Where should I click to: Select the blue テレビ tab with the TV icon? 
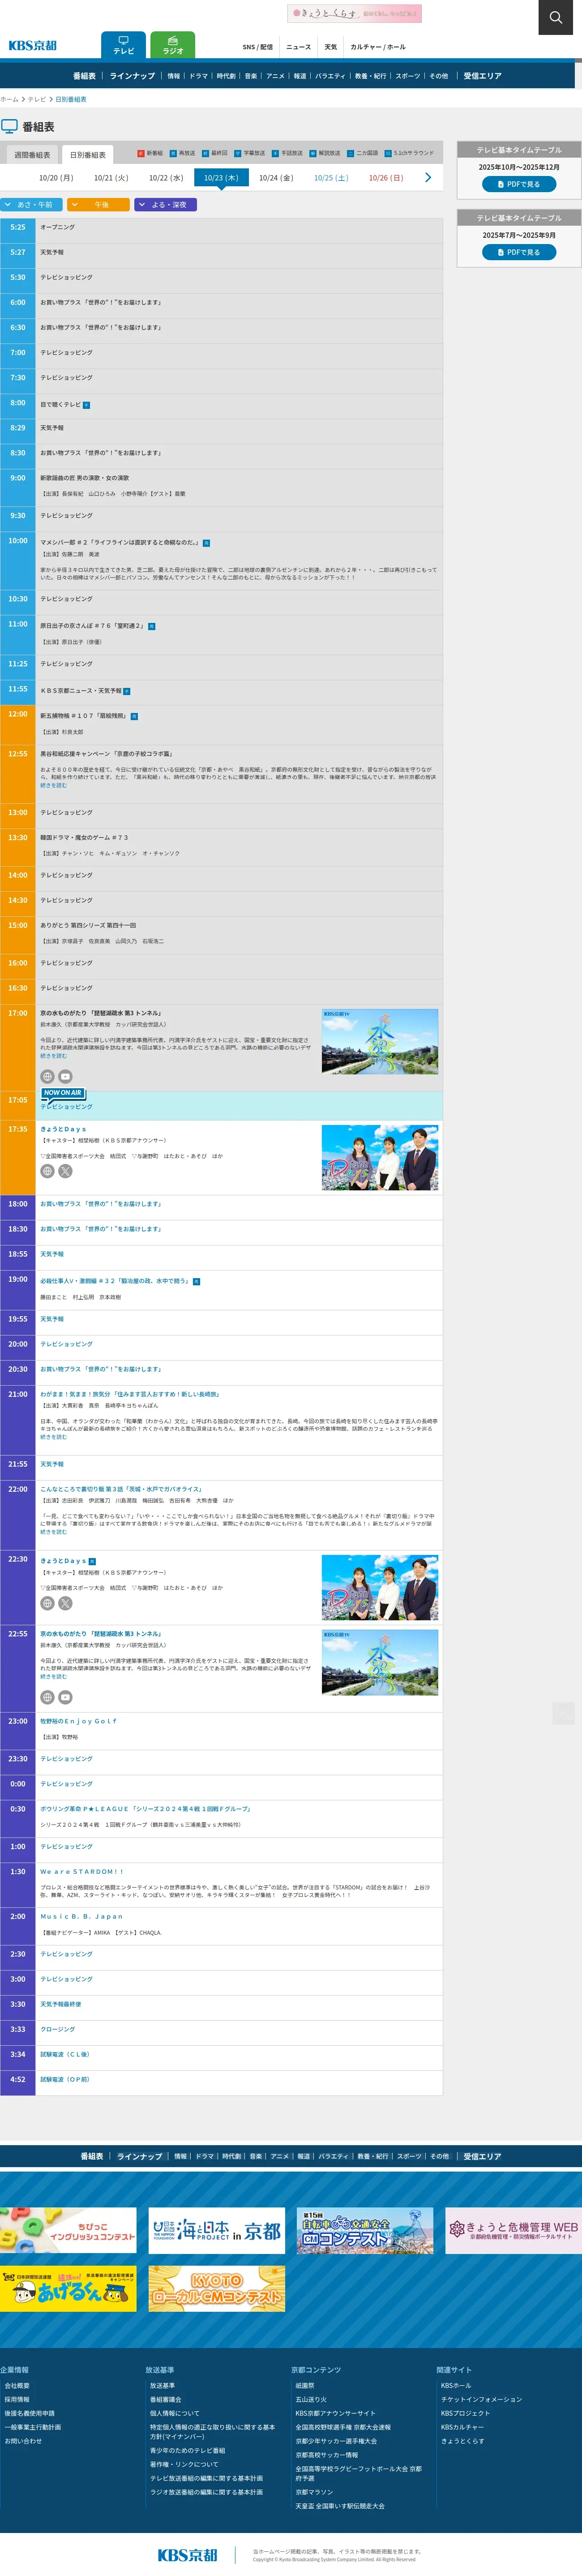coord(123,45)
